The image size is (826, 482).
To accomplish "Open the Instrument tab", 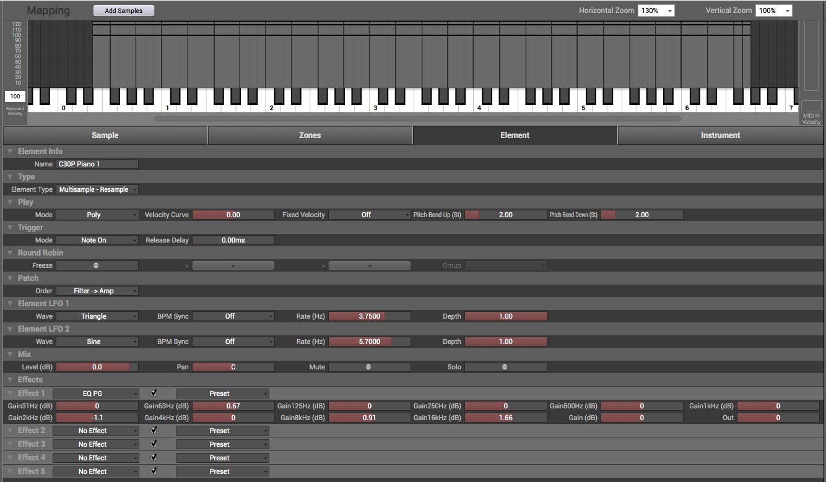I will (720, 136).
